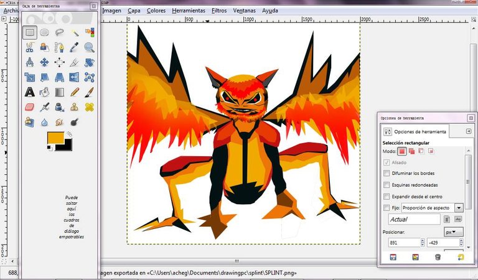Screen dimensions: 478x280
Task: Enable Esquinas redondeadas checkbox
Action: coord(387,185)
